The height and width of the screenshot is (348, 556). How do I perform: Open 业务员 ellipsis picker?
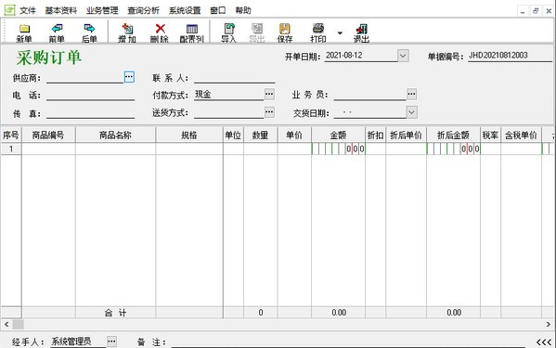pos(412,94)
